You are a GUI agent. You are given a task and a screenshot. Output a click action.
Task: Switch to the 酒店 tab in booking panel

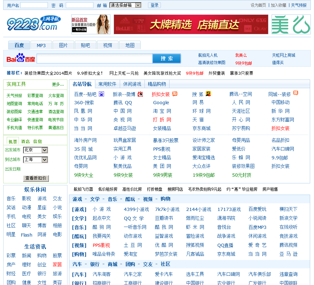tap(25, 141)
